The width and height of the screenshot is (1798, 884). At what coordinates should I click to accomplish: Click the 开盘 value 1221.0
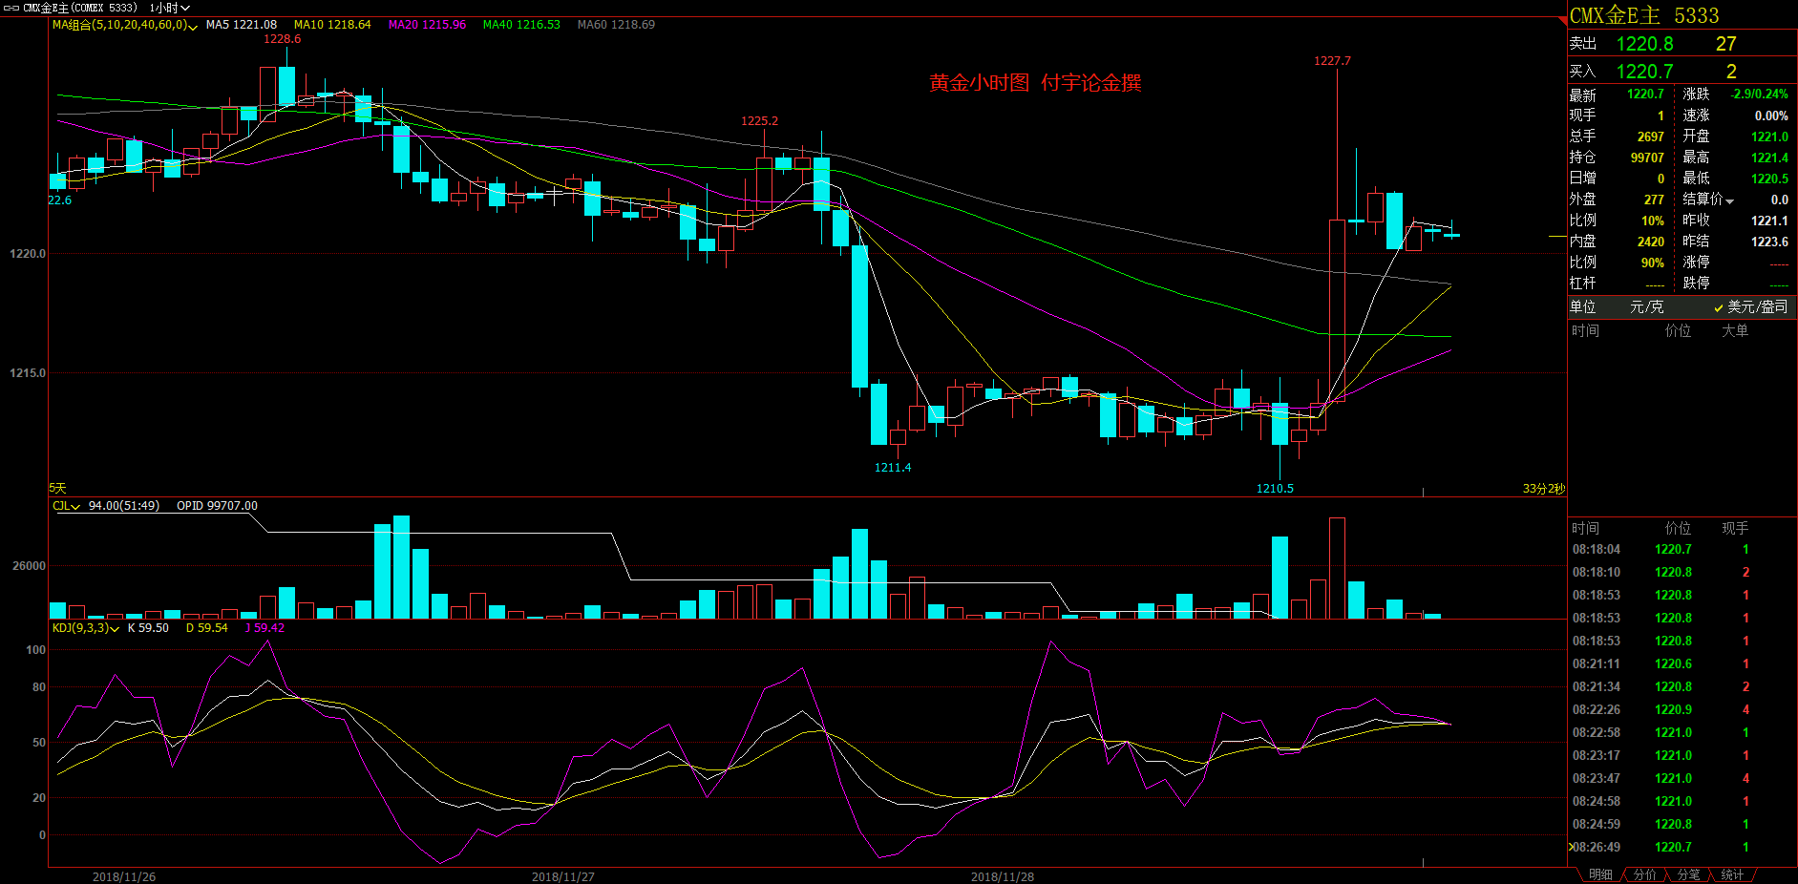click(x=1769, y=137)
